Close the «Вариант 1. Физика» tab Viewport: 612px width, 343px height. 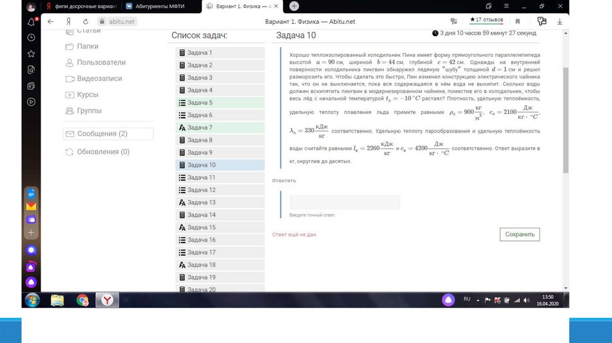[x=276, y=6]
